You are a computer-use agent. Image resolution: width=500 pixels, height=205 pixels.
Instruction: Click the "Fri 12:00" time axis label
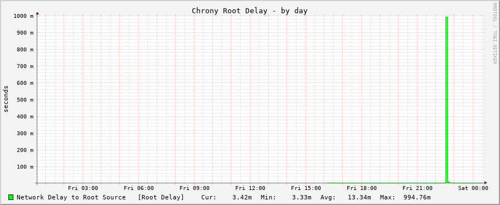pyautogui.click(x=250, y=188)
